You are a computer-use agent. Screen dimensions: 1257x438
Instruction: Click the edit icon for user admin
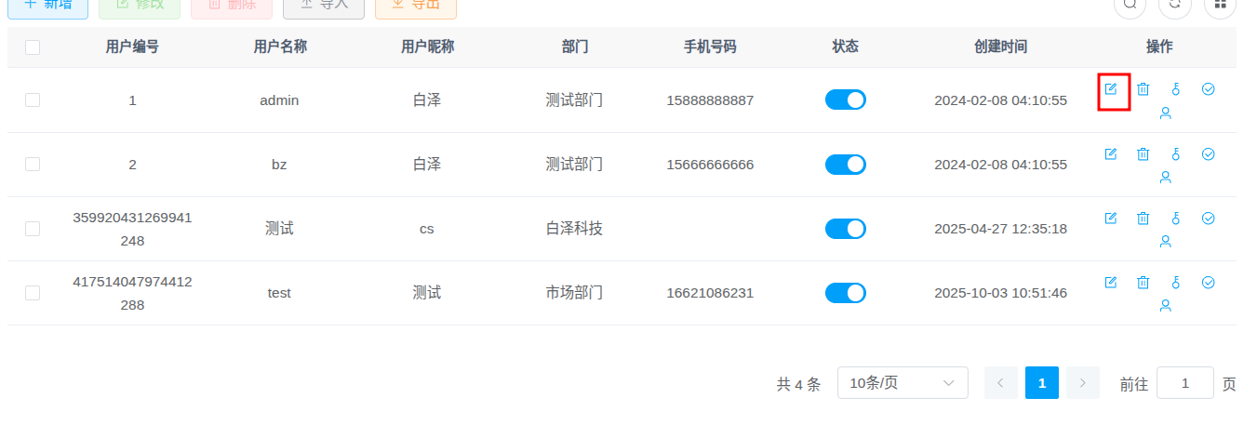point(1110,89)
